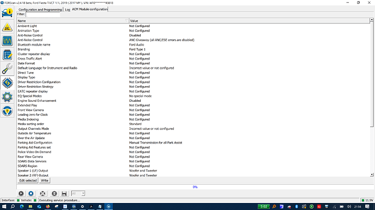Open the configuration and programming chip section
Screen dimensions: 375x210
pos(7,83)
